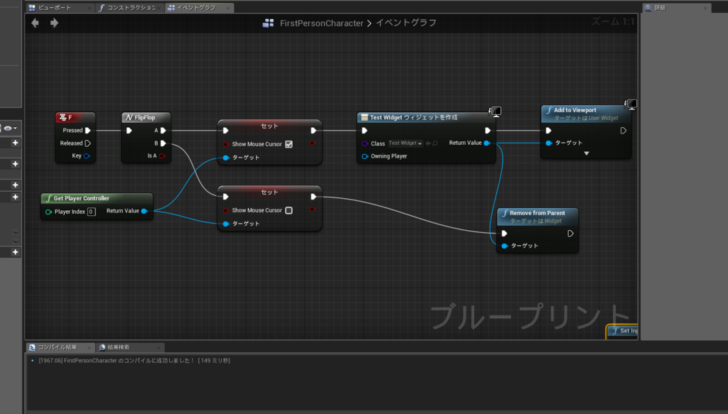Click FlipFlop Is A boolean pin
The height and width of the screenshot is (414, 728).
[x=162, y=156]
